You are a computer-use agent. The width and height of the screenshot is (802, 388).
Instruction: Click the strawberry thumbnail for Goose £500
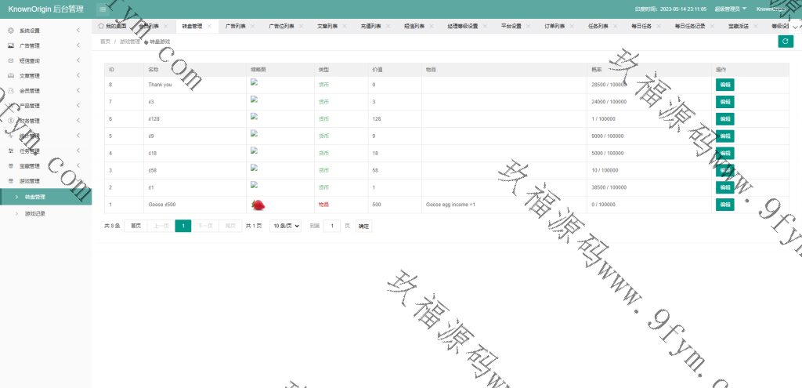(257, 205)
